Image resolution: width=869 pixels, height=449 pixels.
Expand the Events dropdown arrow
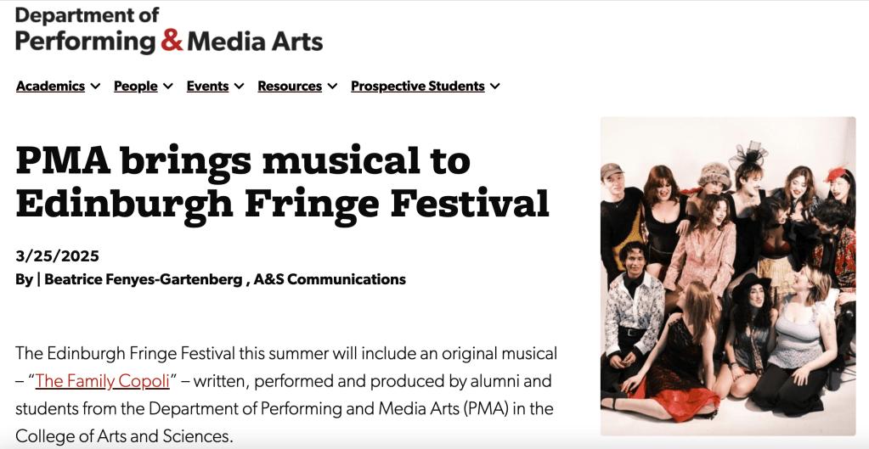pos(240,86)
